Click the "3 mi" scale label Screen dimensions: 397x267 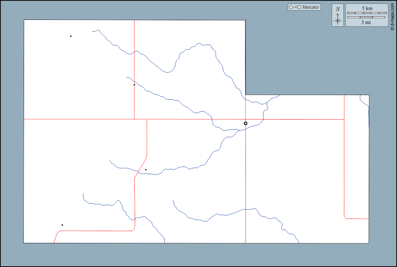366,22
